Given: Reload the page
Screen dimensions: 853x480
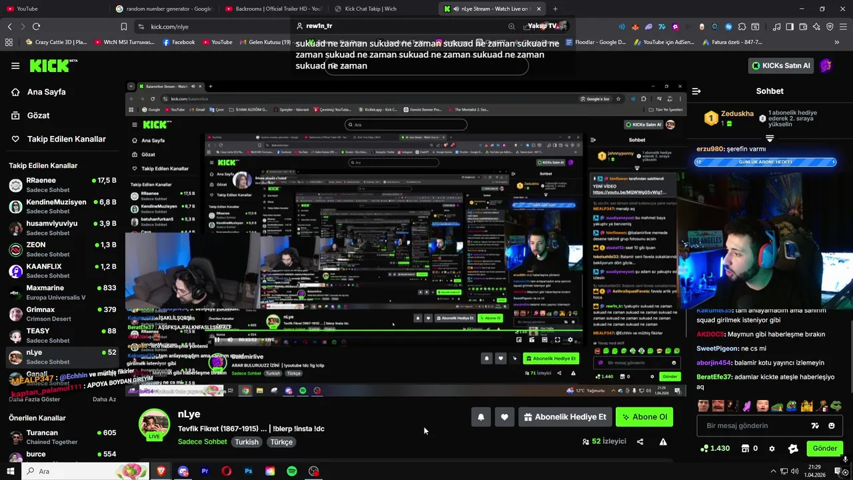Looking at the screenshot, I should [x=36, y=27].
